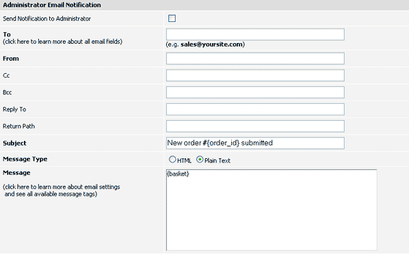
Task: Select the HTML message type
Action: 172,159
